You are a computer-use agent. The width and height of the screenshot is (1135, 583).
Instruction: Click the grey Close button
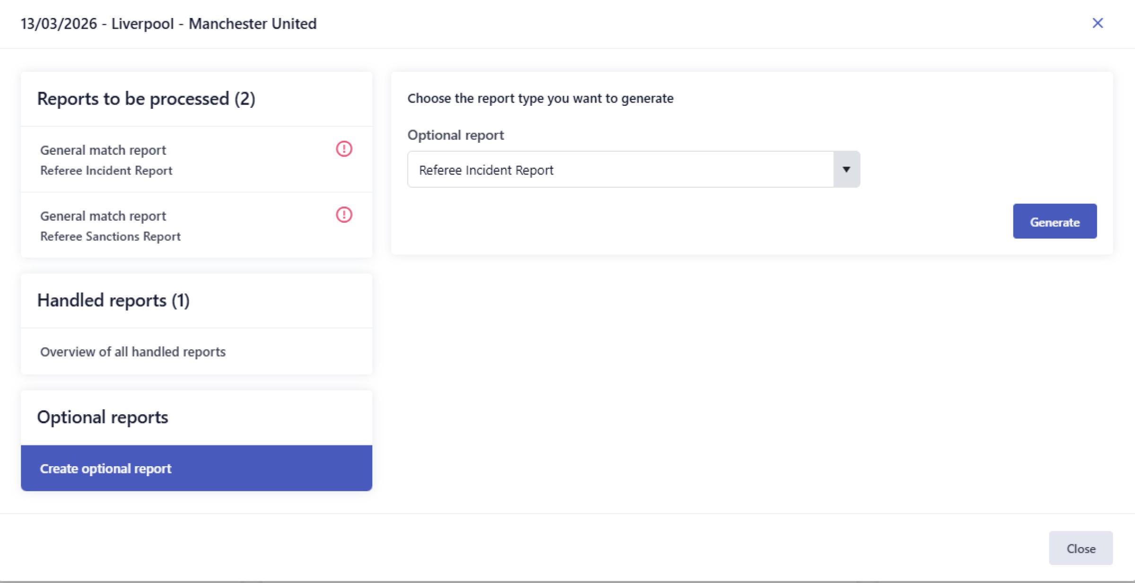click(x=1080, y=548)
